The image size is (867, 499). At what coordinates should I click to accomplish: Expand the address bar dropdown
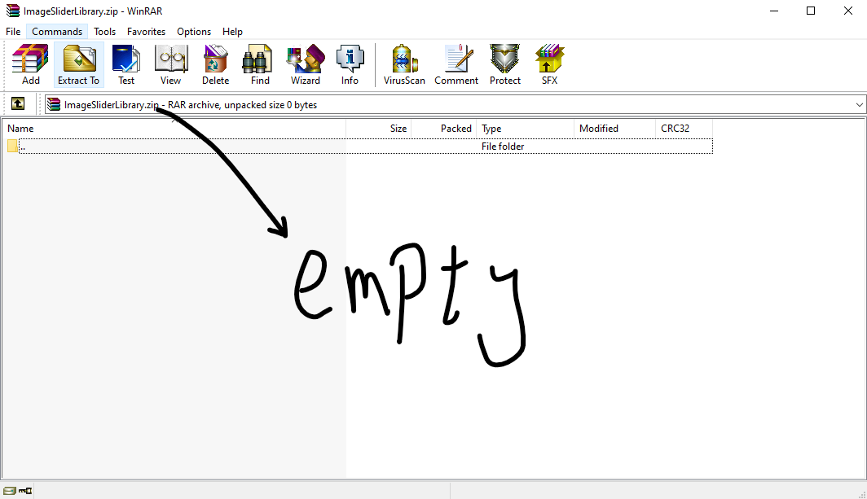[859, 104]
